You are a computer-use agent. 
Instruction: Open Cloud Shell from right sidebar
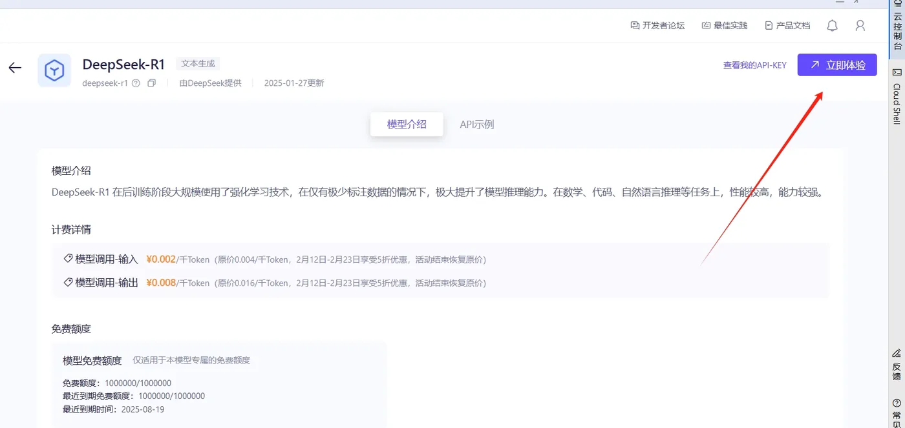click(x=897, y=96)
